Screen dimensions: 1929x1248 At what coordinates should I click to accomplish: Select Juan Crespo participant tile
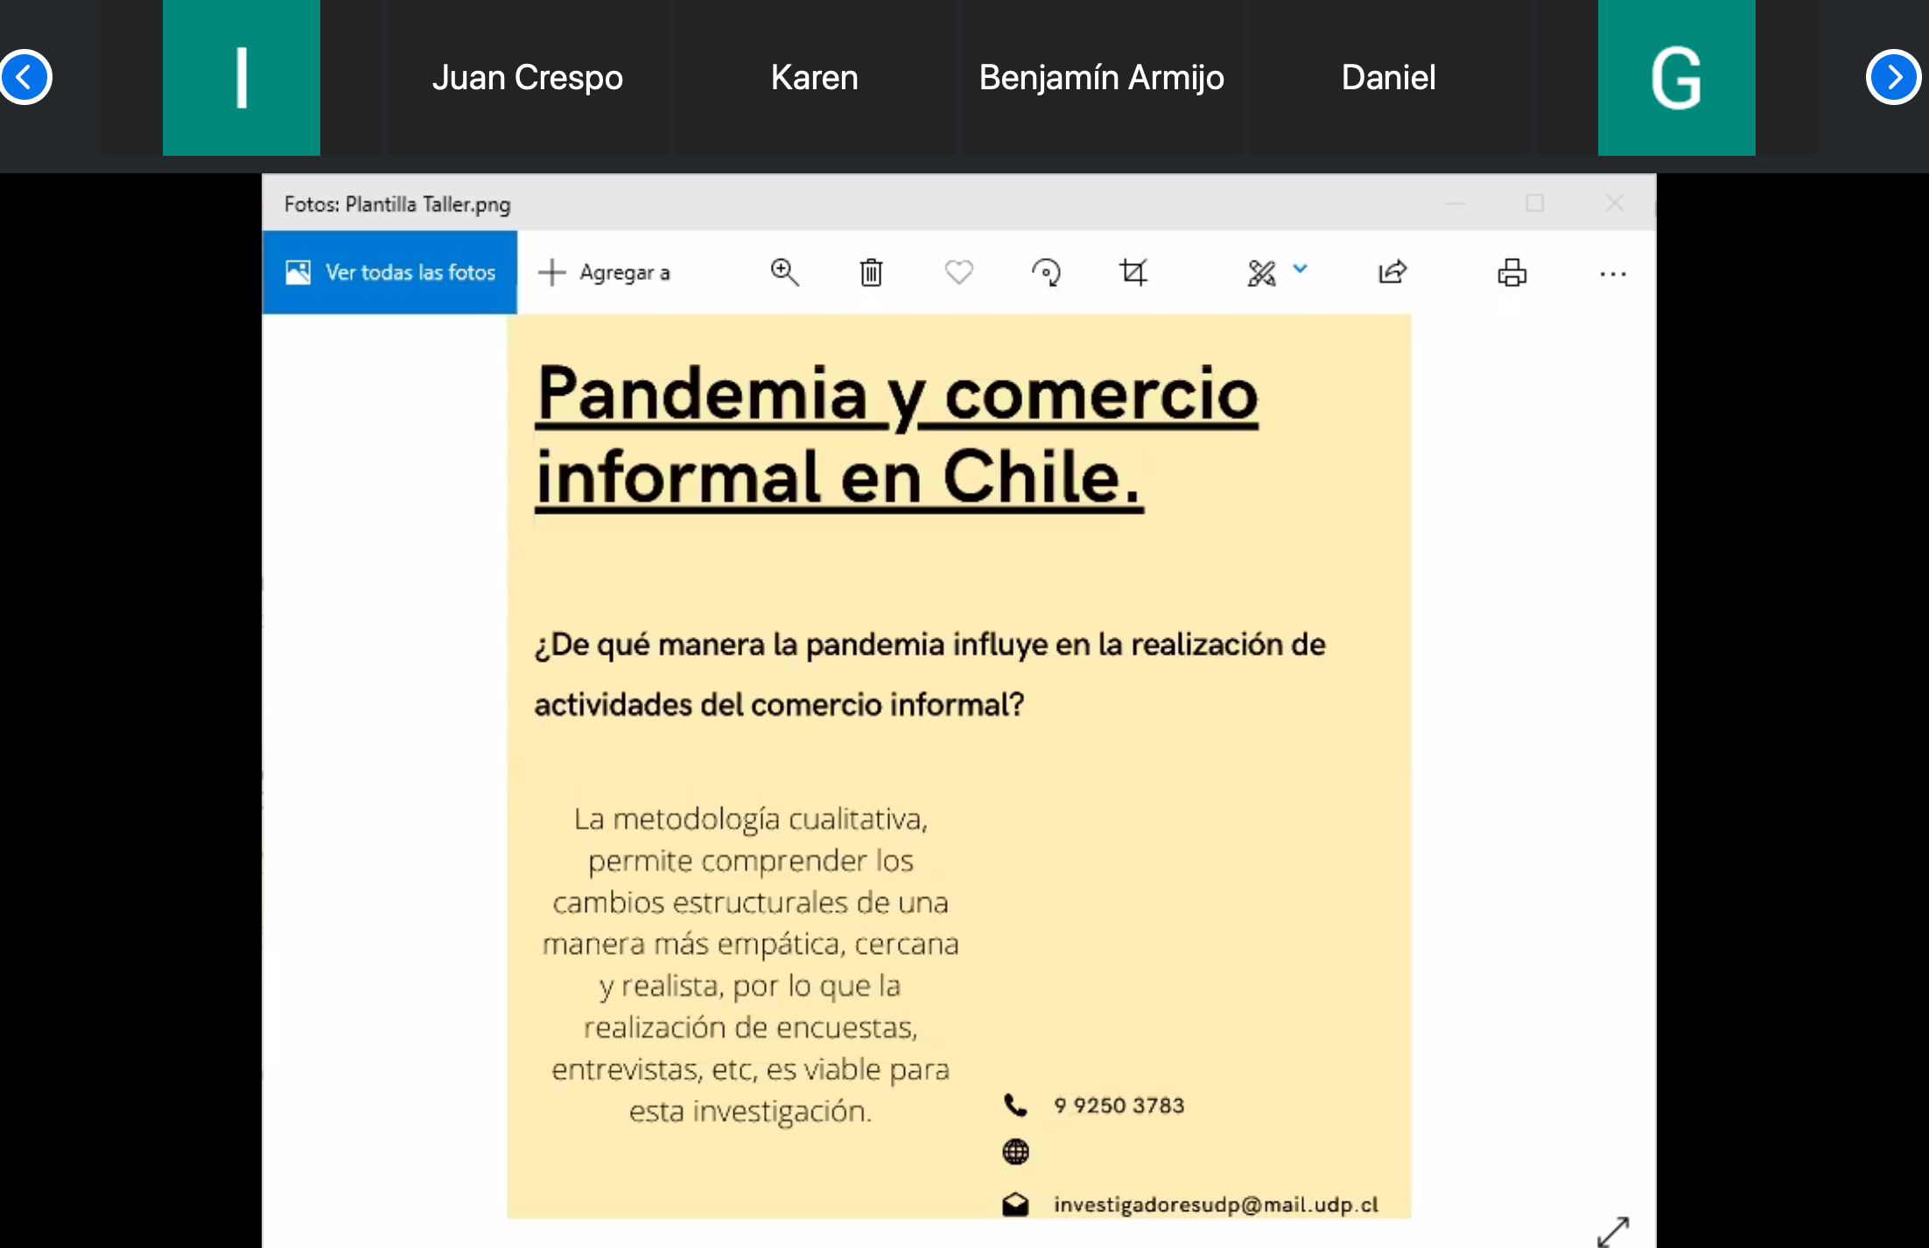click(527, 78)
